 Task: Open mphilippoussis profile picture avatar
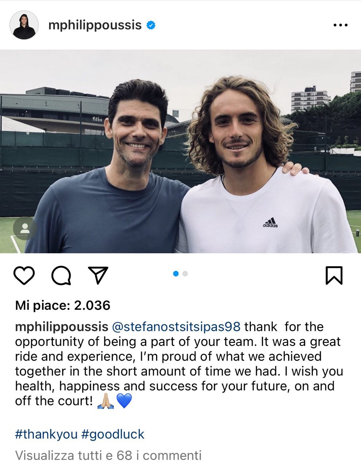[24, 25]
